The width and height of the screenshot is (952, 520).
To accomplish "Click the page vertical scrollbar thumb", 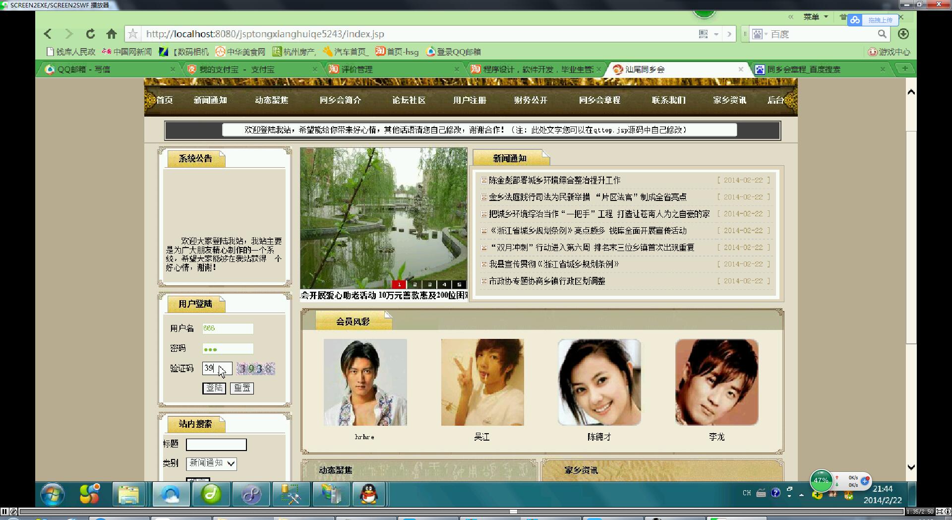I will click(x=911, y=237).
